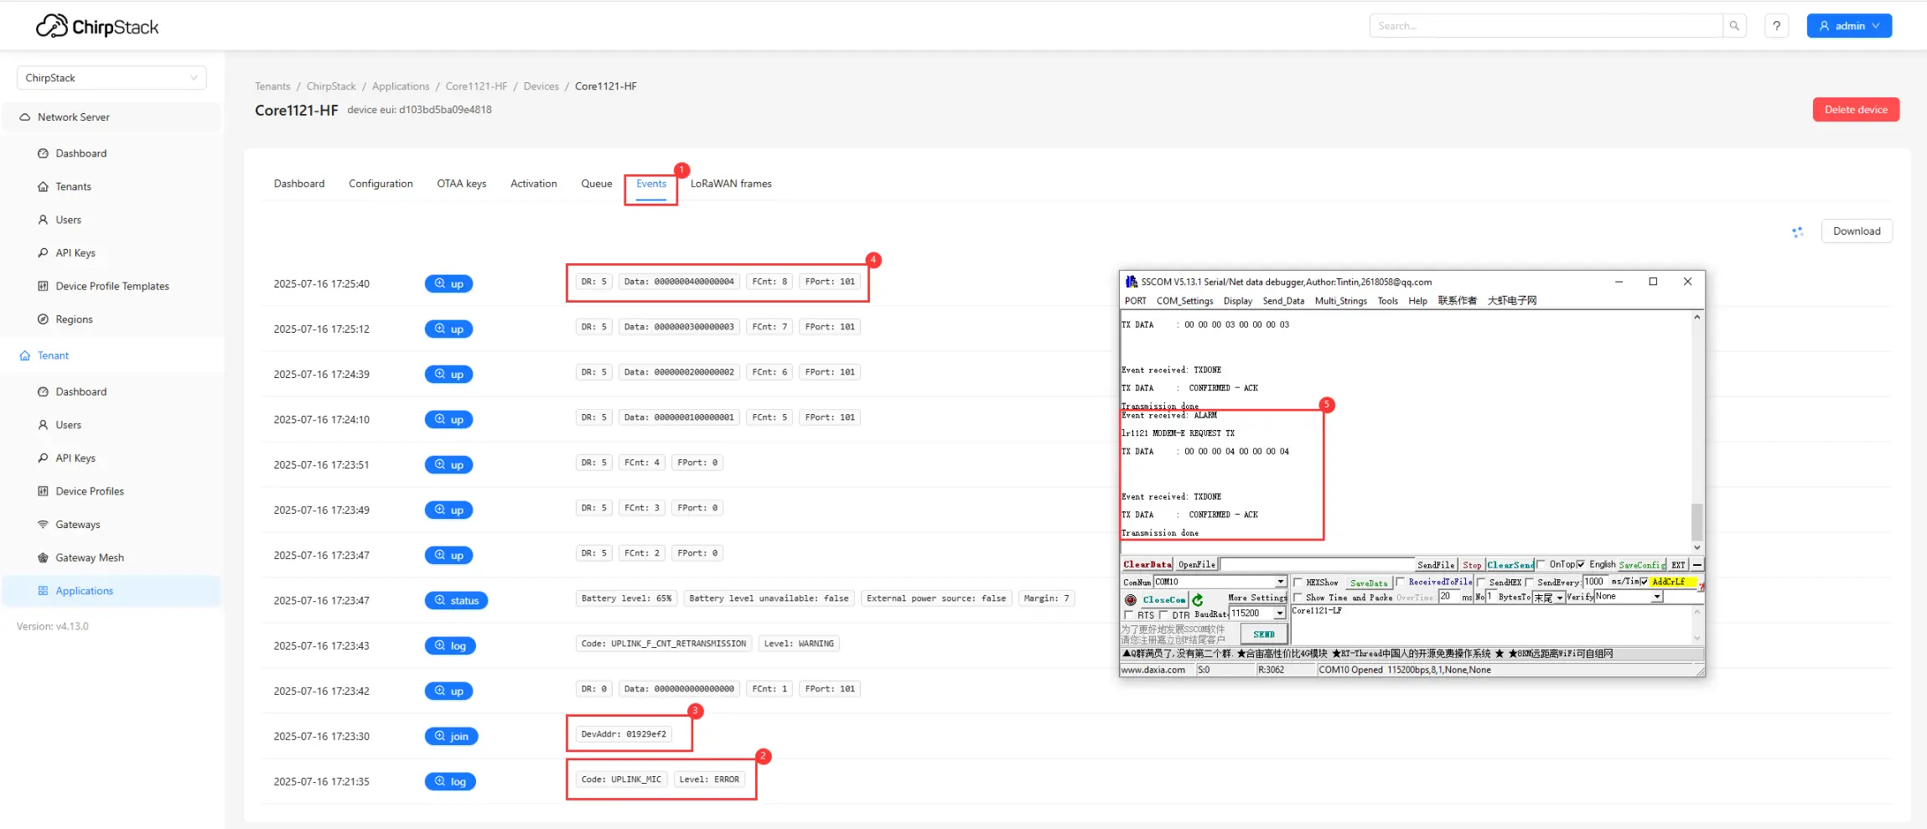This screenshot has height=829, width=1927.
Task: Open Device Profile Templates from the sidebar
Action: click(x=112, y=286)
